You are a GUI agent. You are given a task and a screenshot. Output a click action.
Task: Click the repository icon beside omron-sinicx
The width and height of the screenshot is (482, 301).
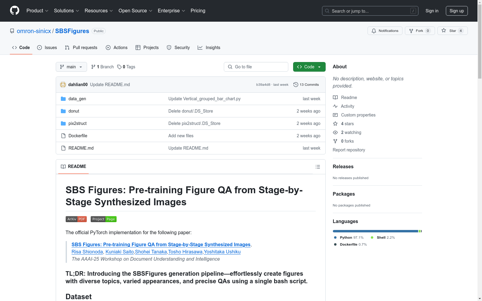[12, 31]
